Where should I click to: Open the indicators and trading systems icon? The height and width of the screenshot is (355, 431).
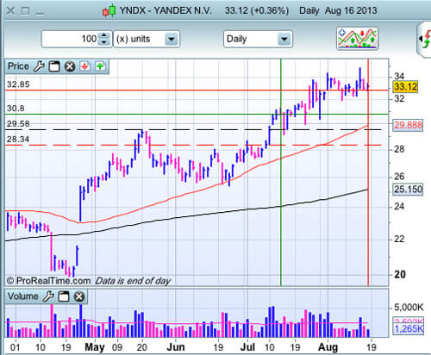(x=358, y=38)
